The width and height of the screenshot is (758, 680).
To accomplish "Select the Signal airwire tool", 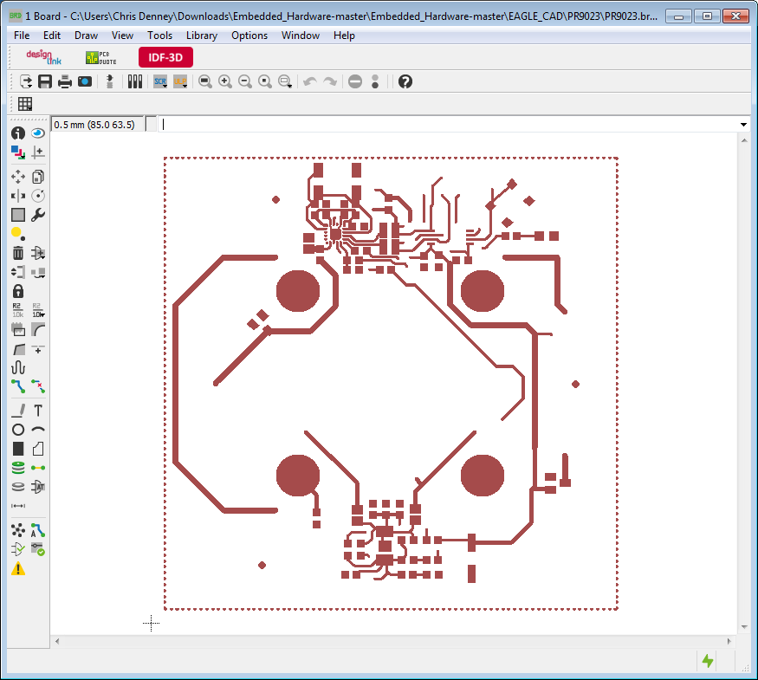I will (38, 468).
